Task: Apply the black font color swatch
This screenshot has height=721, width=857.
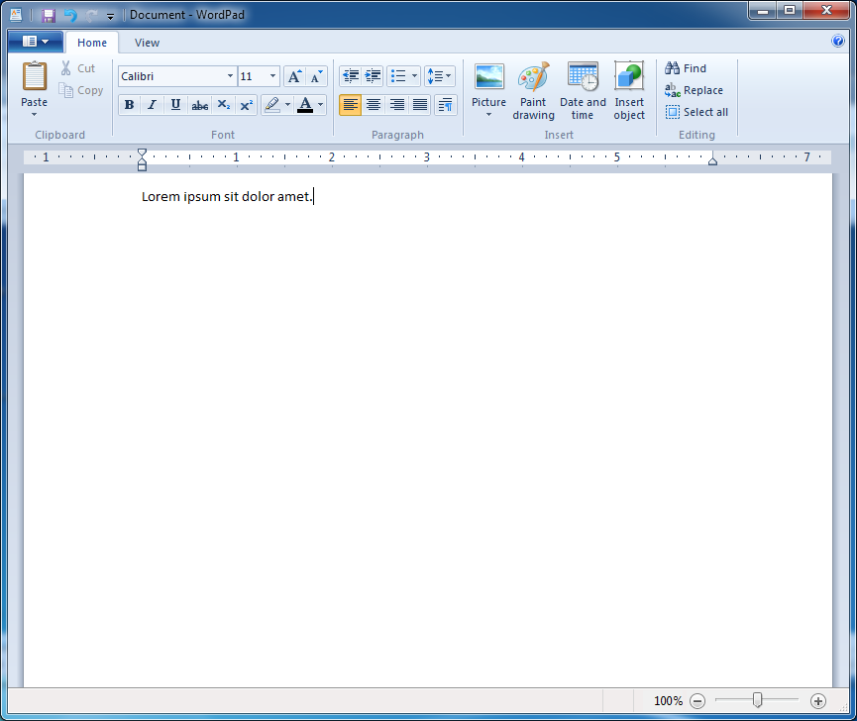Action: pyautogui.click(x=305, y=105)
